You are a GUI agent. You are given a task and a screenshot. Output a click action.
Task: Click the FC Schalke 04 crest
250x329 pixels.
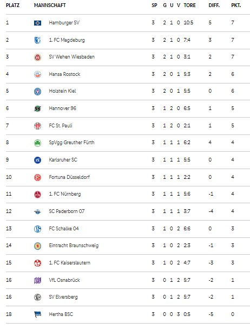[37, 229]
